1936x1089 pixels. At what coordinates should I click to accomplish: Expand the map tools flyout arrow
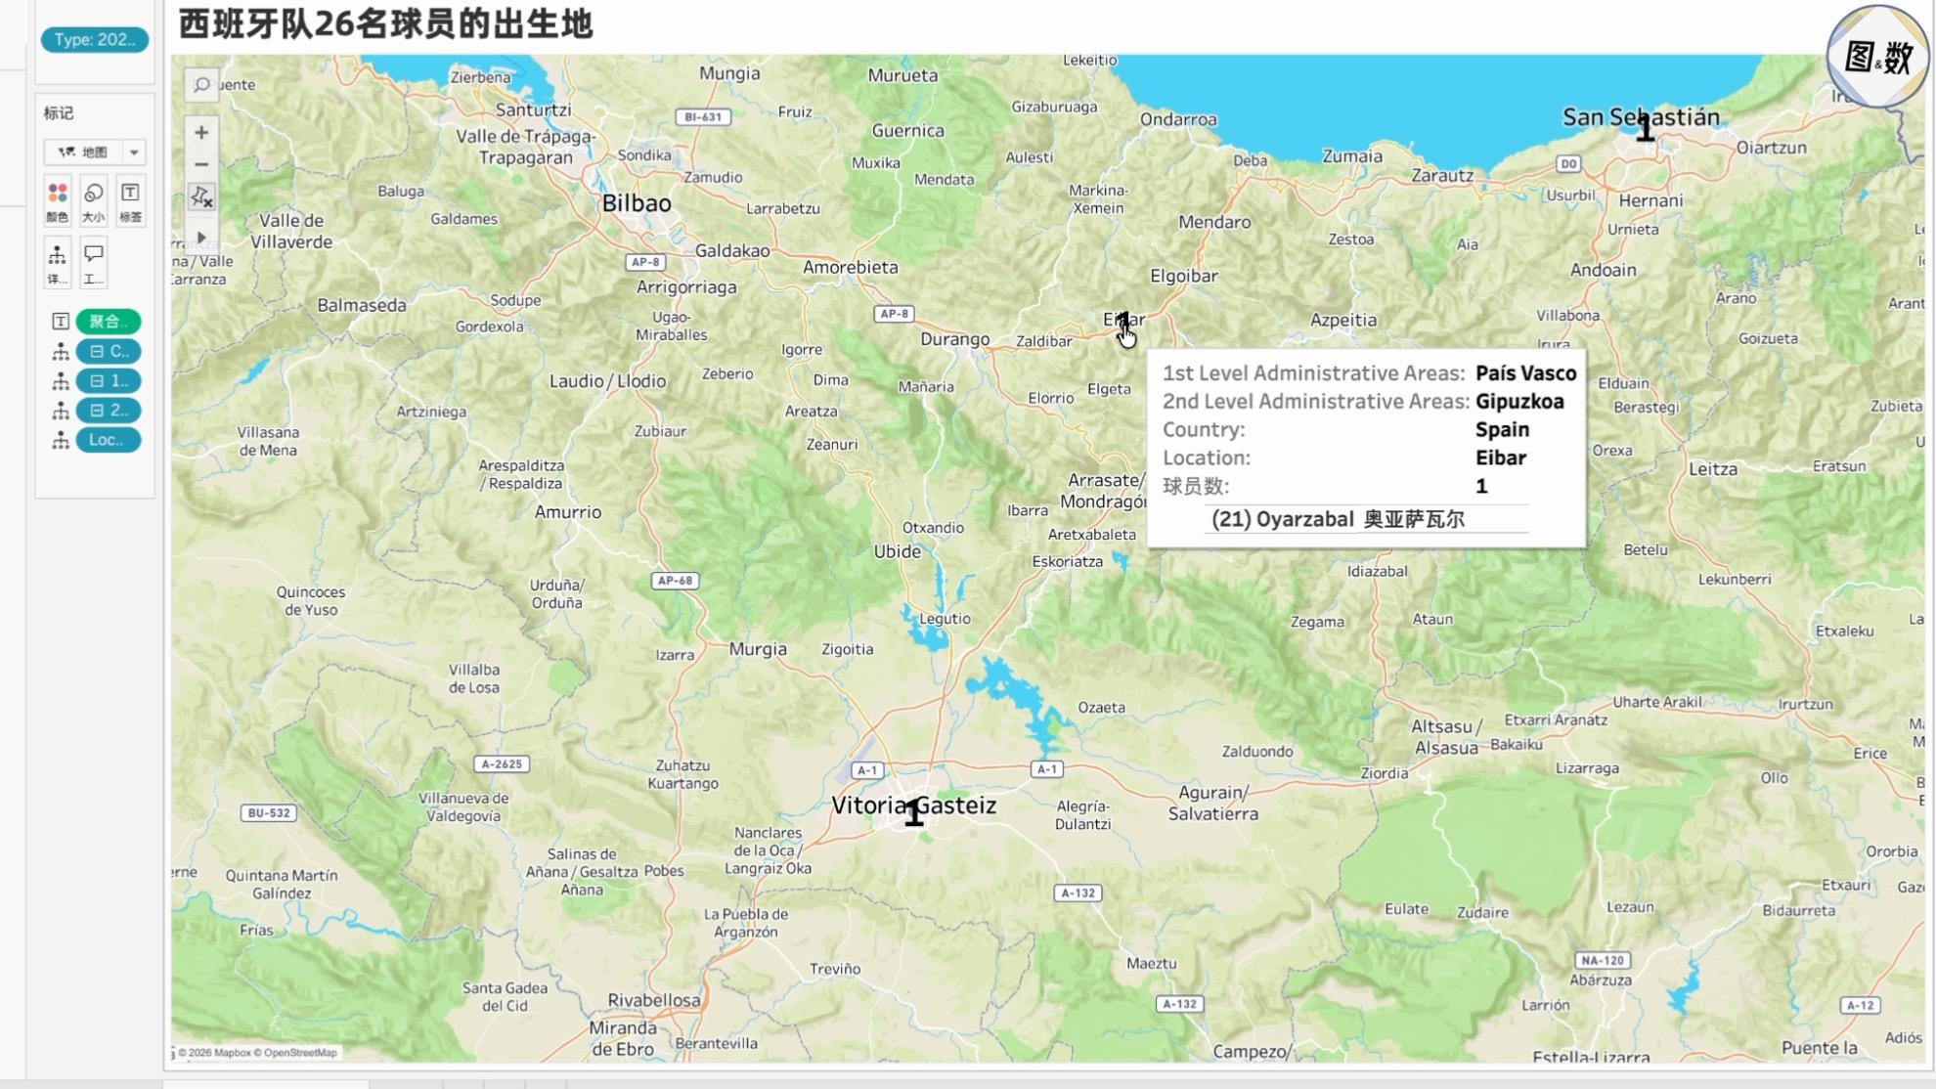coord(201,238)
